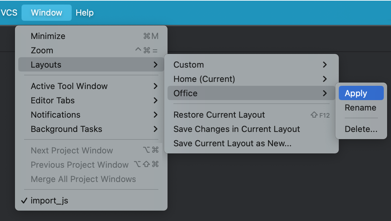Expand the Custom layout submenu
This screenshot has width=391, height=221.
tap(189, 65)
